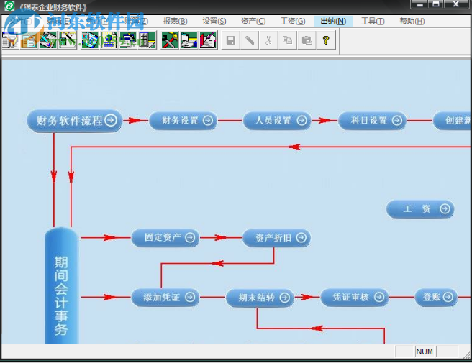This screenshot has height=363, width=472.
Task: Click the Copy toolbar icon with two pages
Action: click(x=288, y=40)
